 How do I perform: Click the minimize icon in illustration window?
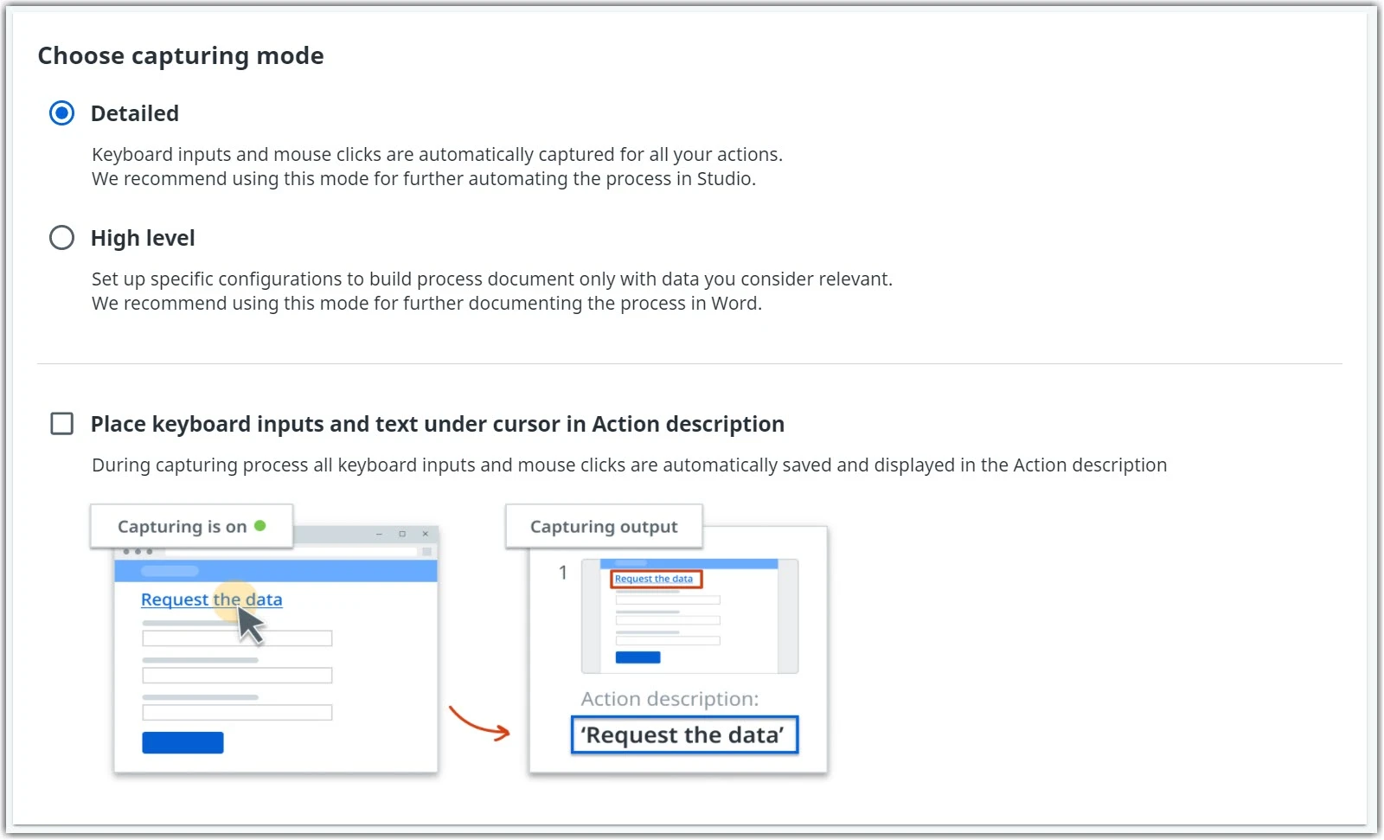coord(379,534)
